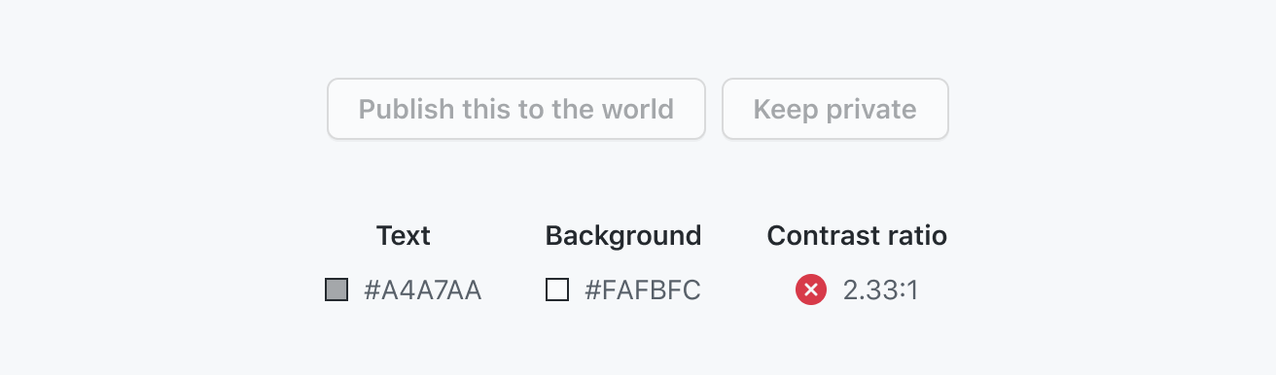The height and width of the screenshot is (375, 1276).
Task: Select the contrast ratio number
Action: click(x=881, y=290)
